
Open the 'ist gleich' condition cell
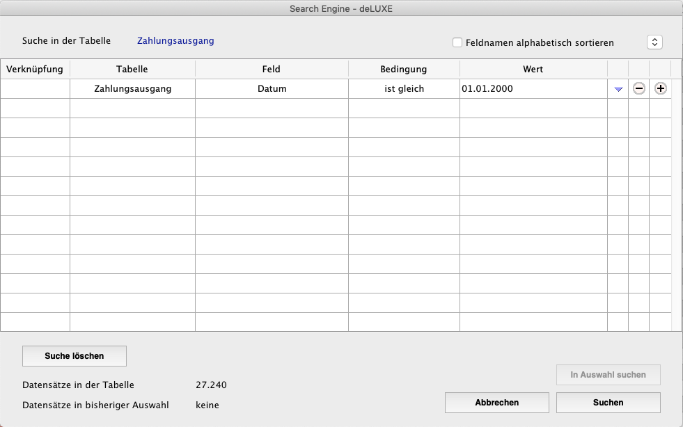(x=404, y=89)
